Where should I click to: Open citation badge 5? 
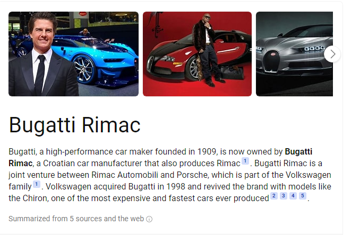(x=303, y=196)
